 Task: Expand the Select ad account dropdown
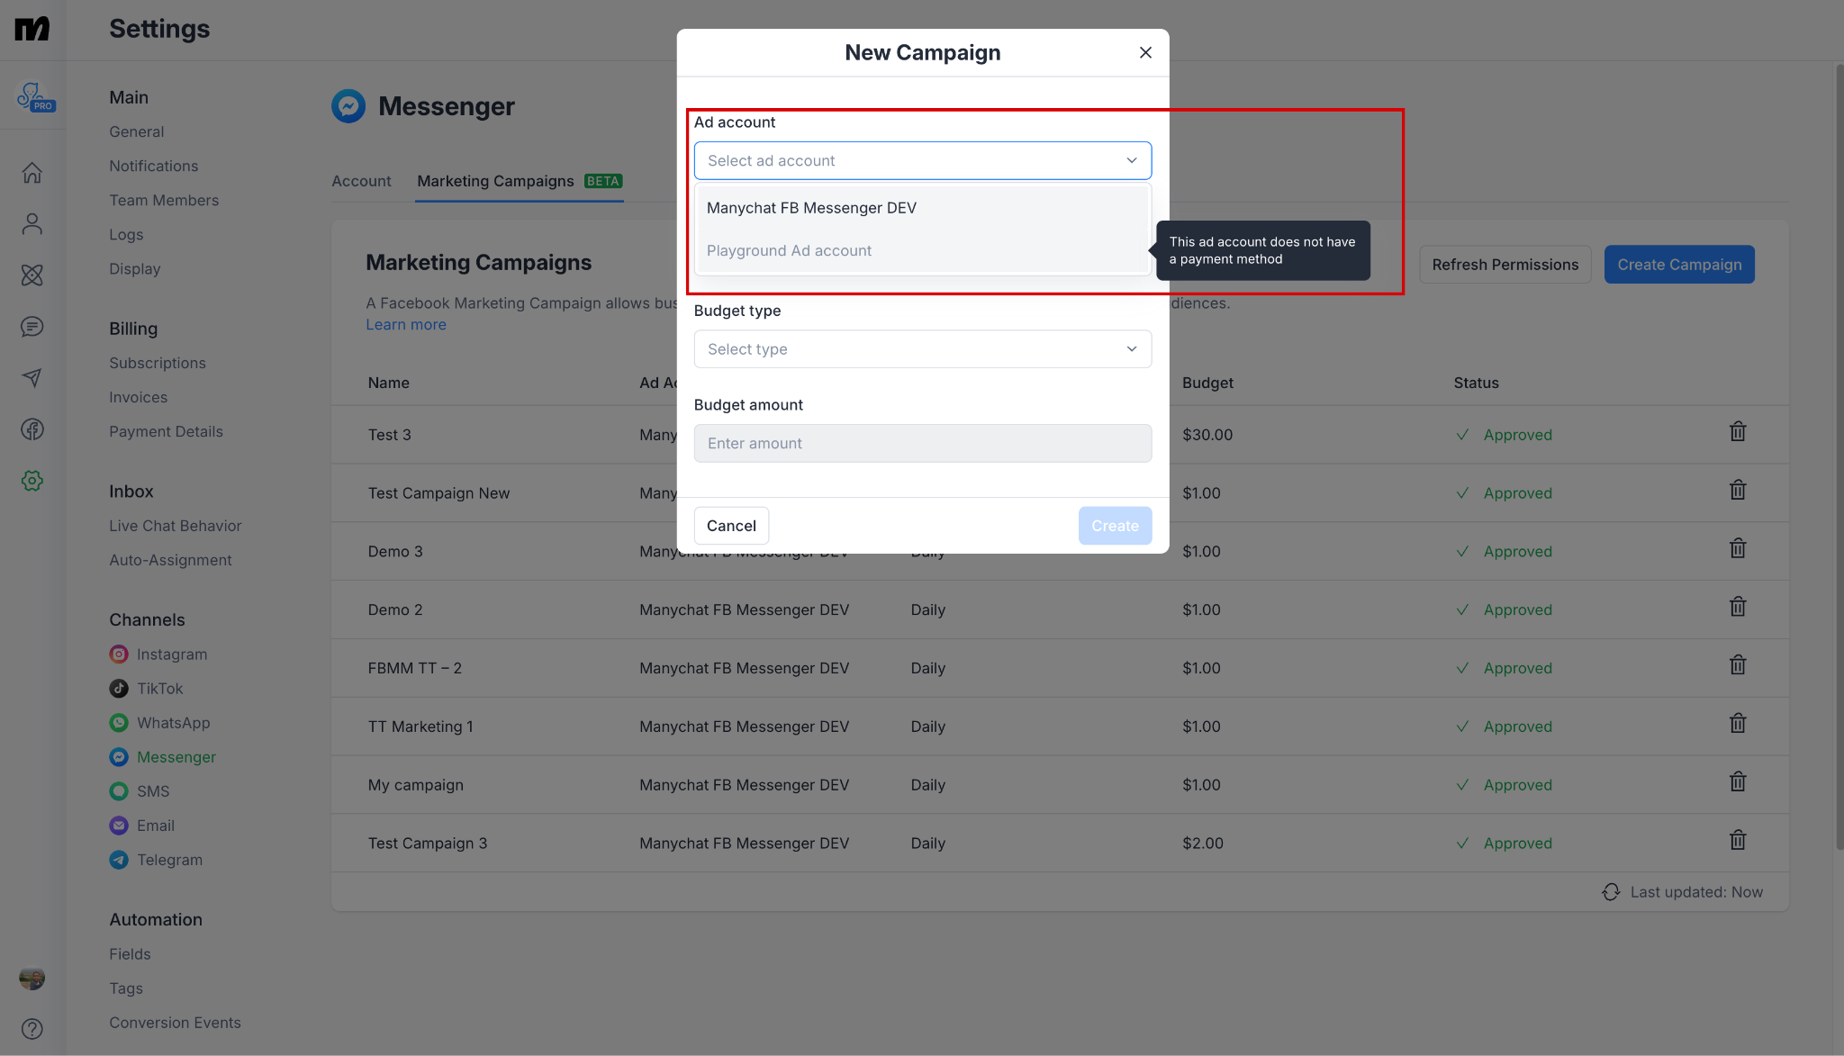coord(922,160)
